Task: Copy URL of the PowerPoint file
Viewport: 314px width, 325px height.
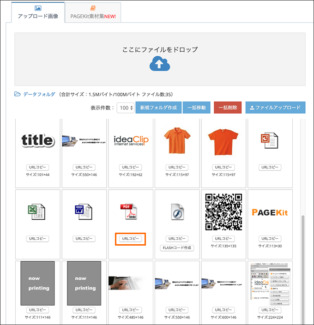Action: (270, 167)
